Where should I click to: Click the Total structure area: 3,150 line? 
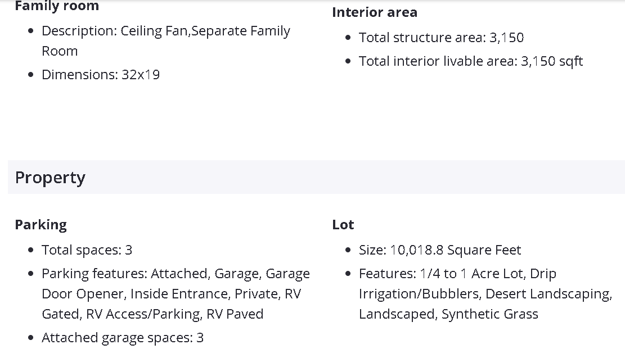441,38
